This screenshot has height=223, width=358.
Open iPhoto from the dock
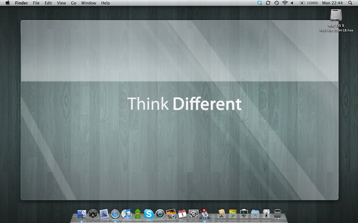[x=171, y=214]
